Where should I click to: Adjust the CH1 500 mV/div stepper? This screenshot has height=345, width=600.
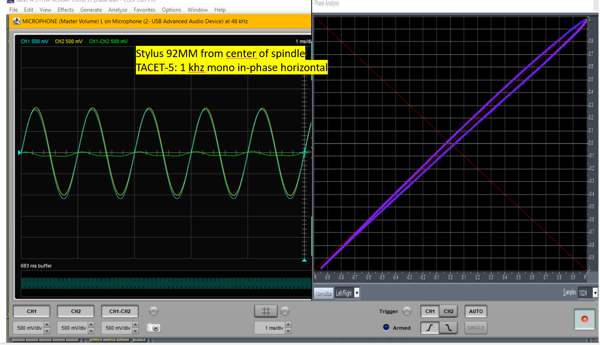coord(47,328)
